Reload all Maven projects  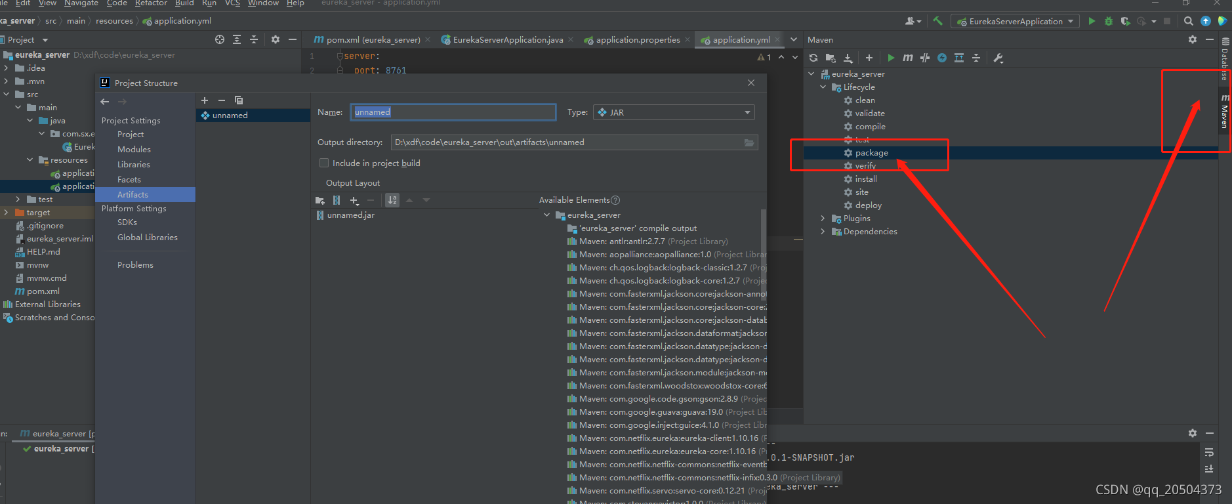tap(813, 58)
